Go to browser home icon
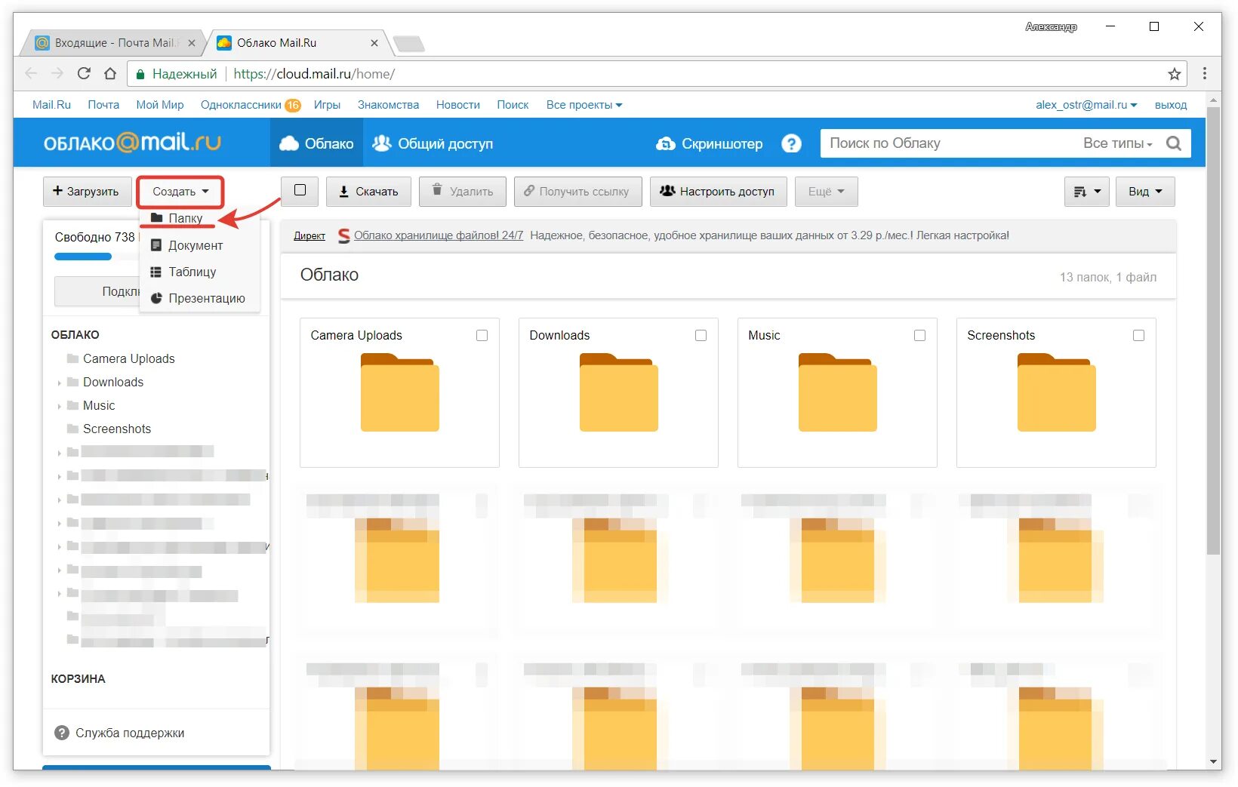Viewport: 1238px width, 787px height. (x=110, y=73)
